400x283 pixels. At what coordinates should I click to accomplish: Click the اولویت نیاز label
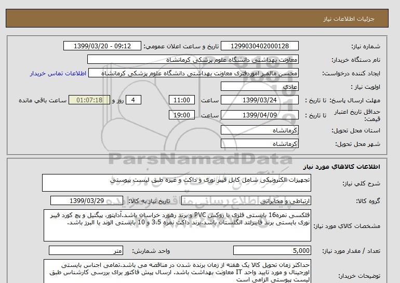click(x=366, y=87)
